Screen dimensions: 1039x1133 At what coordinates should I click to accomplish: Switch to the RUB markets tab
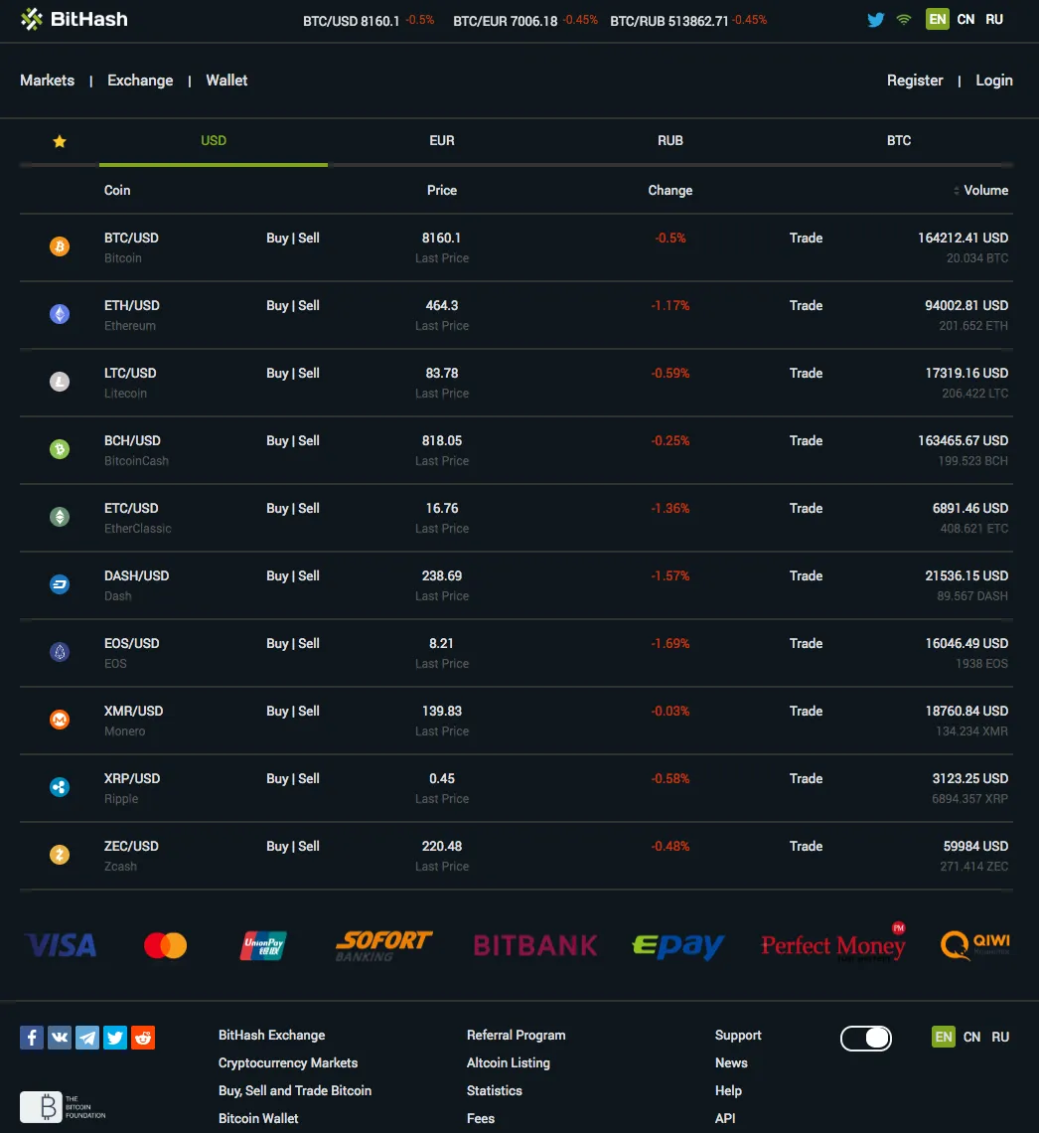click(670, 141)
